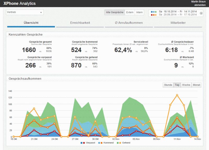The width and height of the screenshot is (209, 150).
Task: Toggle the Gehend legend entry
Action: (x=123, y=143)
